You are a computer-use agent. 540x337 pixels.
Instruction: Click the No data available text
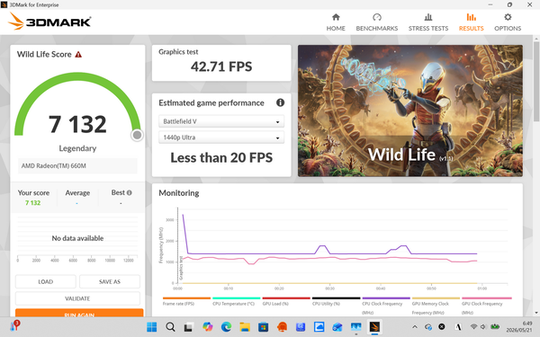(77, 238)
